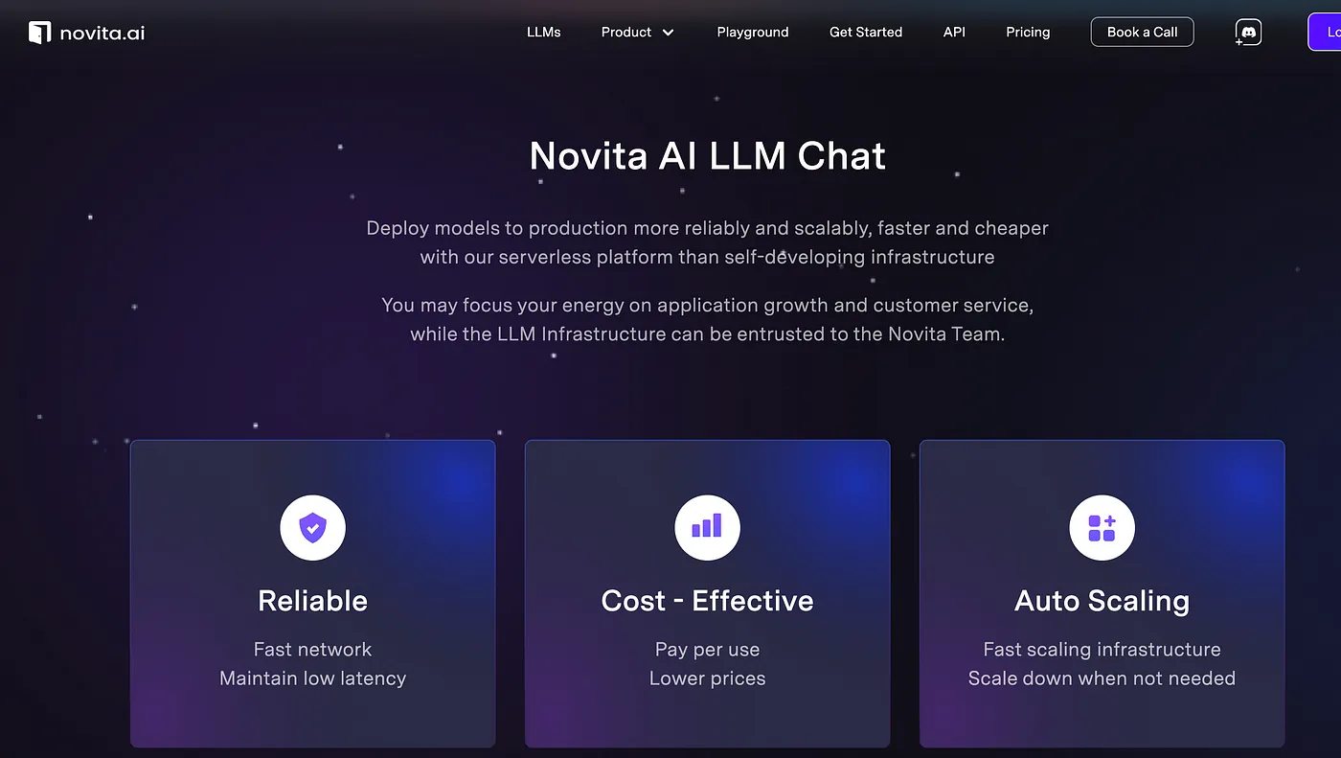Open the API navigation link

coord(954,32)
